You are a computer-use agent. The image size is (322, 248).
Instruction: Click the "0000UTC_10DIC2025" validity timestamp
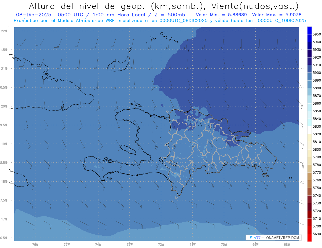[x=281, y=21]
